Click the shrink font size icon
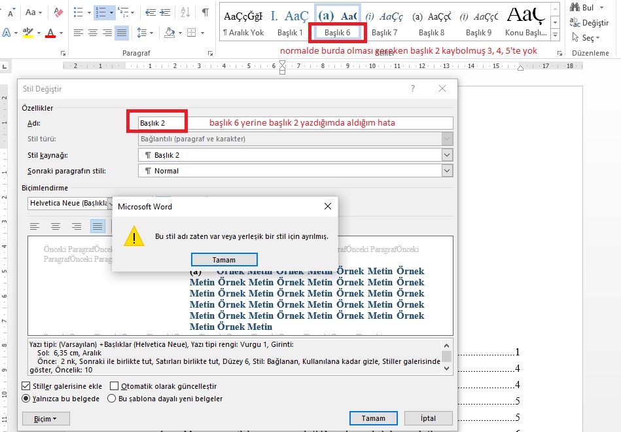 coord(10,12)
